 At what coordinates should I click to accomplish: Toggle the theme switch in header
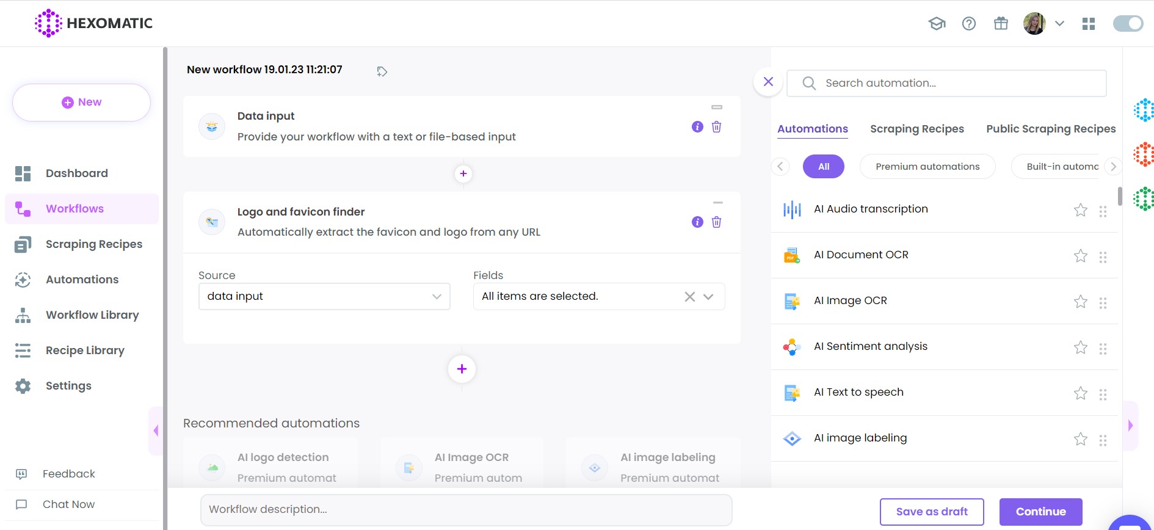(x=1128, y=24)
